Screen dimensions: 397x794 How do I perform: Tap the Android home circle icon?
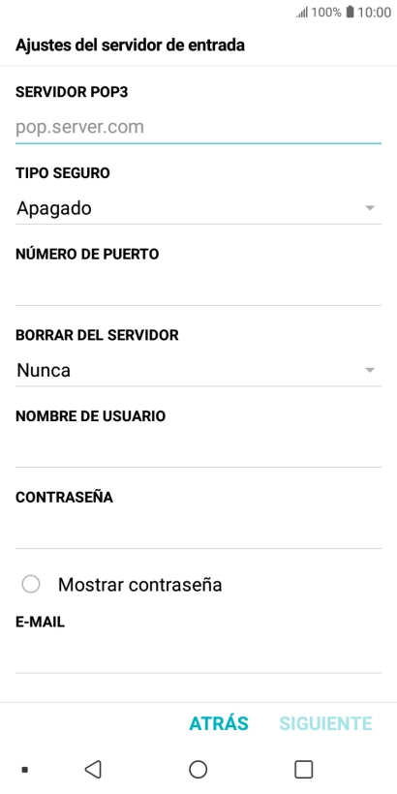coord(198,769)
